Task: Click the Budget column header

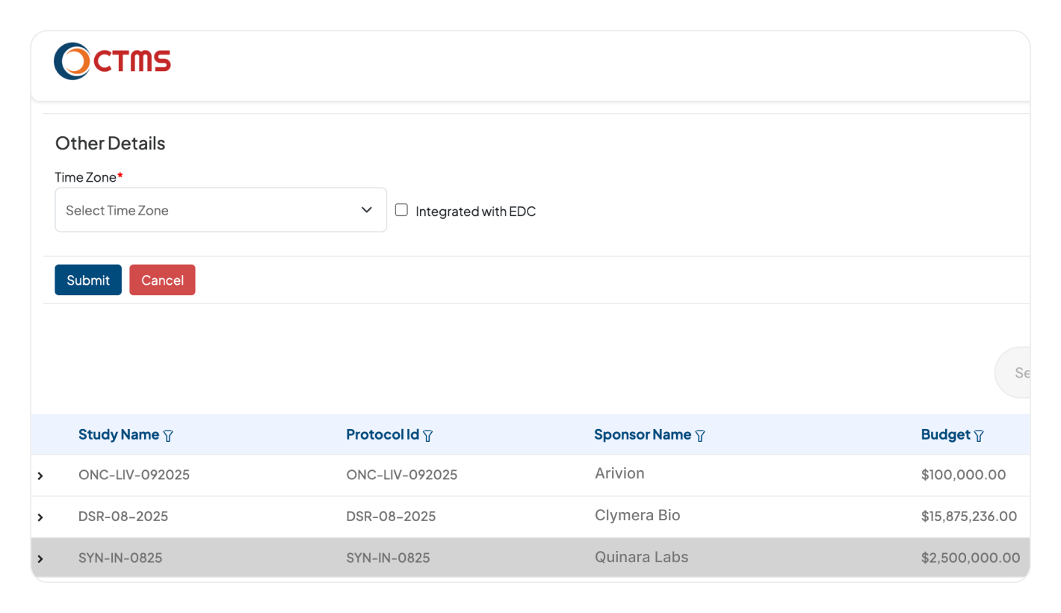Action: [944, 434]
